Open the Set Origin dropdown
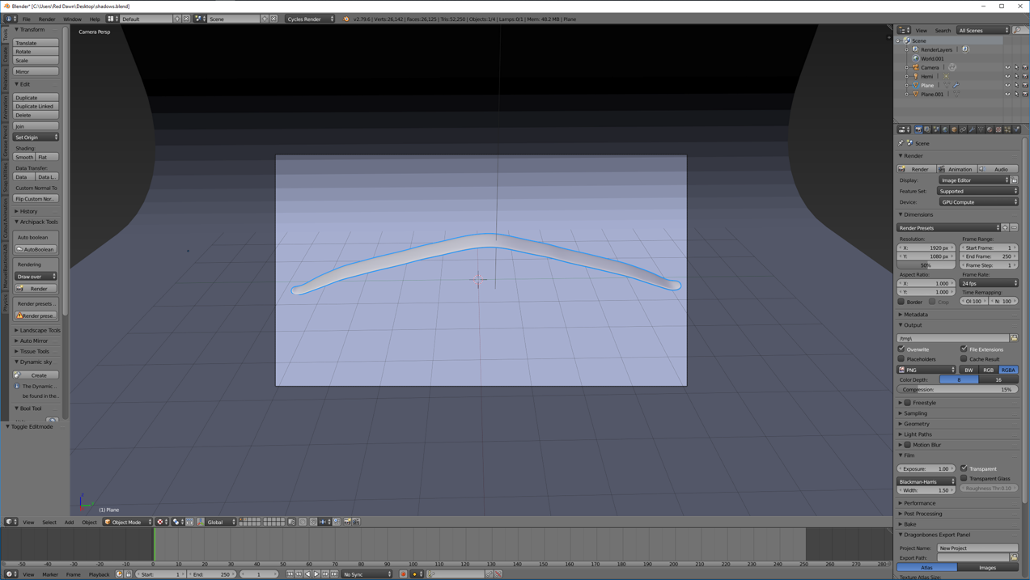The image size is (1030, 580). click(x=36, y=138)
